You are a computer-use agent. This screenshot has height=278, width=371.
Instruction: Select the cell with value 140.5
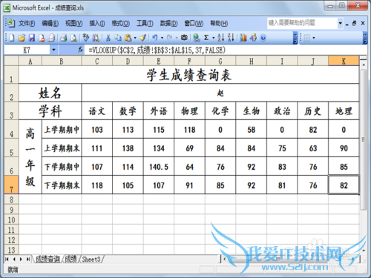(159, 167)
